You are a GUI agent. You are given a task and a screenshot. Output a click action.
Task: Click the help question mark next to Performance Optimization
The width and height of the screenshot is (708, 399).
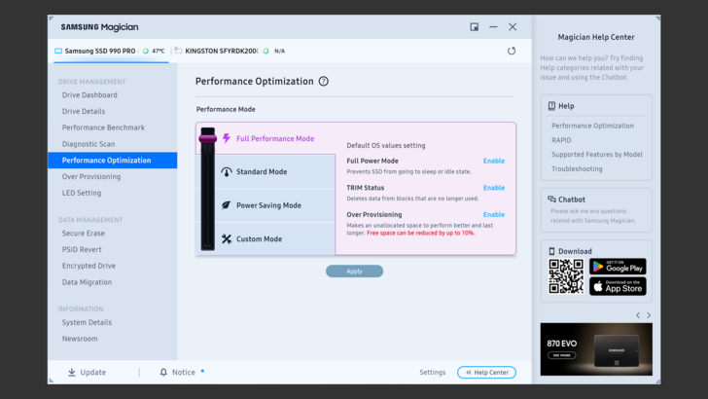point(324,82)
